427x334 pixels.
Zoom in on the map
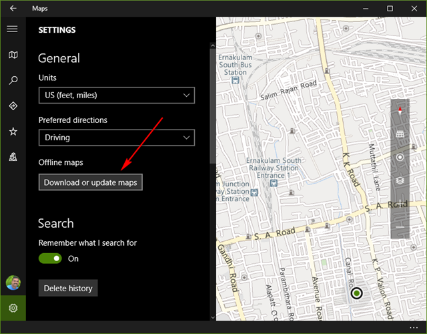[400, 204]
